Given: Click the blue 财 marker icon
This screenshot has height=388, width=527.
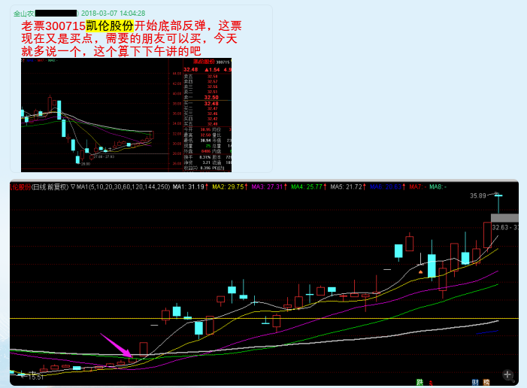Looking at the screenshot, I should (x=475, y=382).
